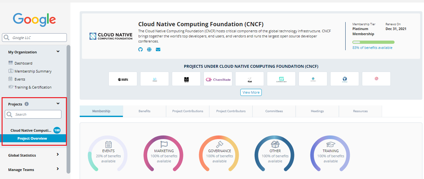Open the Submariner project card

point(281,79)
